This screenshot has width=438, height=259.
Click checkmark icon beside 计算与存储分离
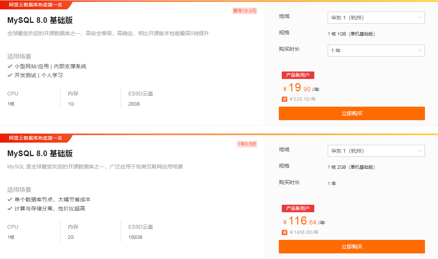(10, 208)
